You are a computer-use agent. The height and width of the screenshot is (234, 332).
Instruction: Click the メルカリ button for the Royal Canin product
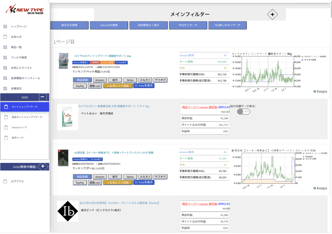coord(145,80)
